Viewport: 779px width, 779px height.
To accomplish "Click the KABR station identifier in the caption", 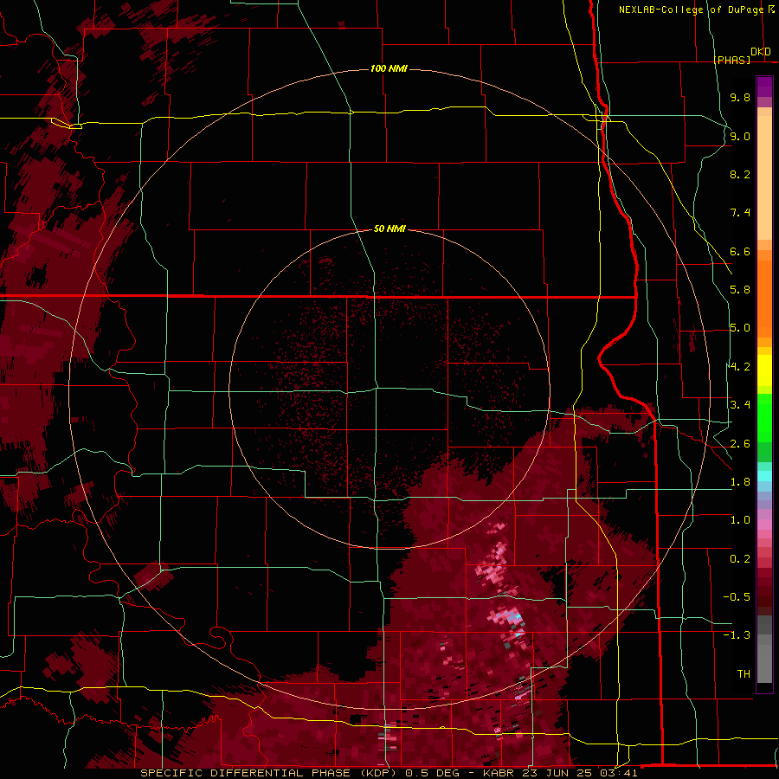I will click(499, 773).
